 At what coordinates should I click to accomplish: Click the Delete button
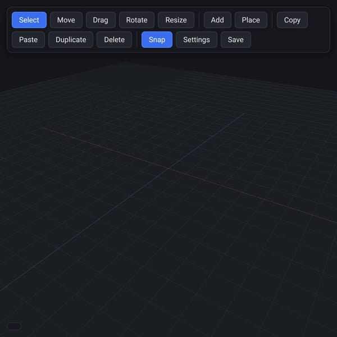[115, 39]
